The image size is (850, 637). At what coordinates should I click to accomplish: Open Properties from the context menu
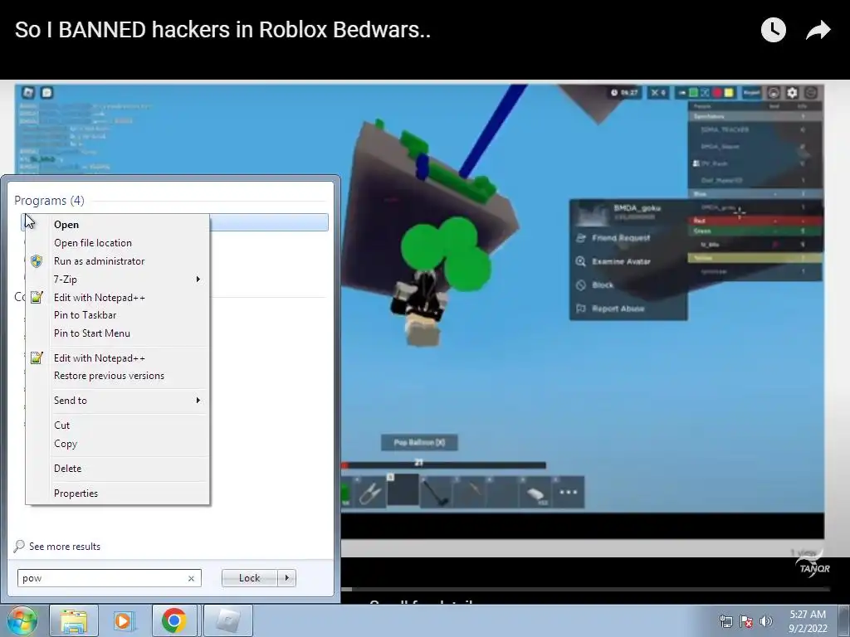(x=117, y=494)
